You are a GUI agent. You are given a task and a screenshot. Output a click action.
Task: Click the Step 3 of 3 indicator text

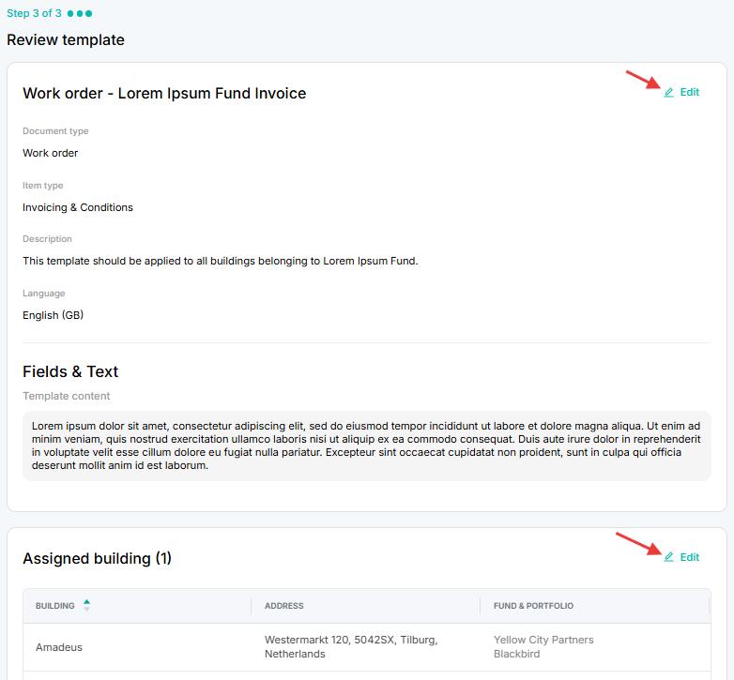coord(34,13)
